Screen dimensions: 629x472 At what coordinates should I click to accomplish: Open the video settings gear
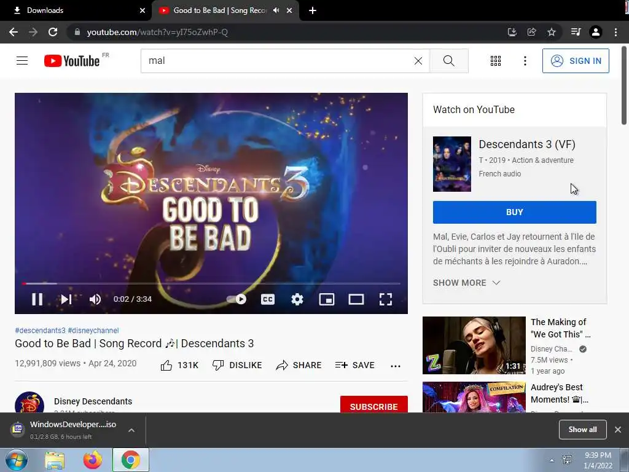[297, 299]
